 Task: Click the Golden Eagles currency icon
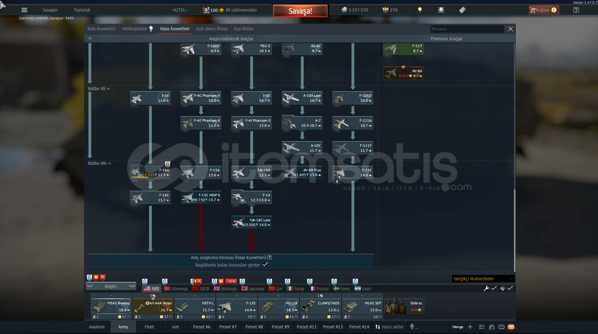(x=385, y=10)
